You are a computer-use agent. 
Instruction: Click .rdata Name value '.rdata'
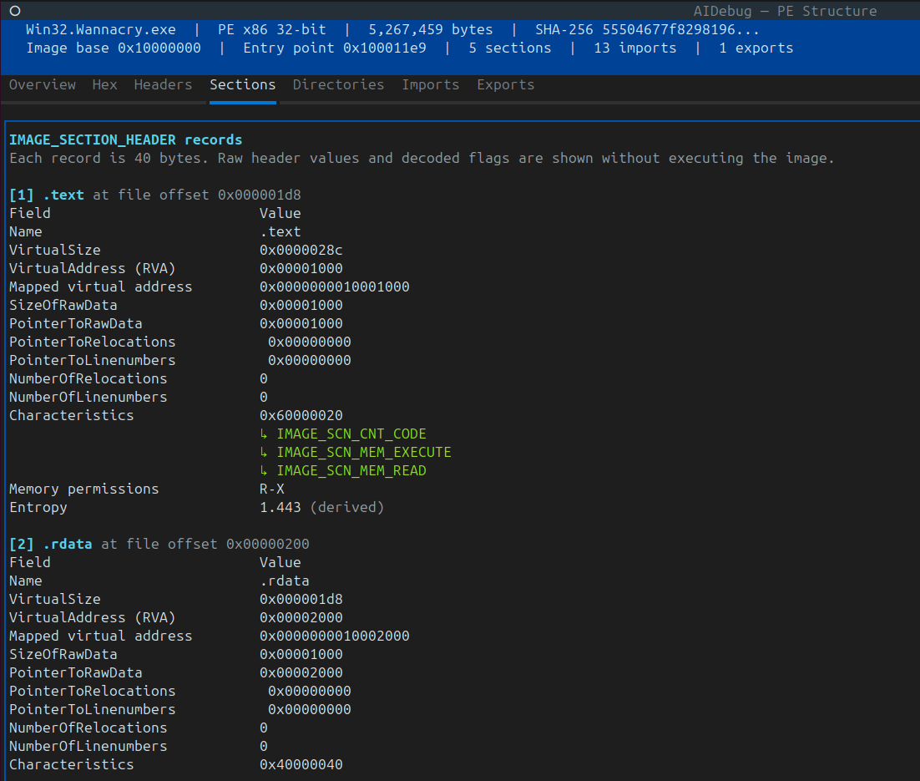[285, 581]
